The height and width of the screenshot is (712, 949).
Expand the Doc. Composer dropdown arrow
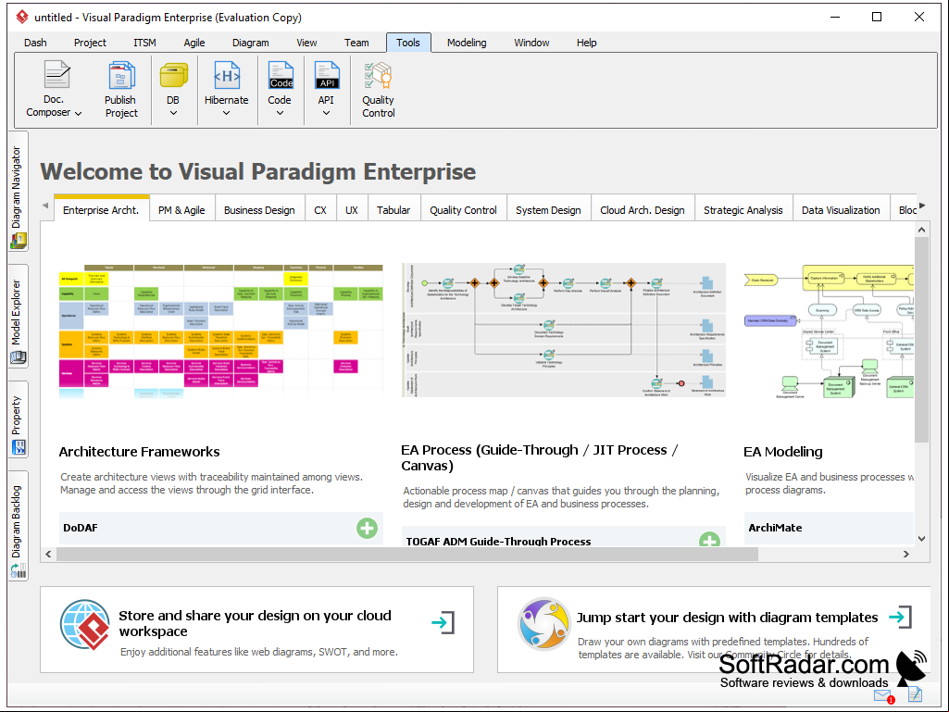click(78, 113)
